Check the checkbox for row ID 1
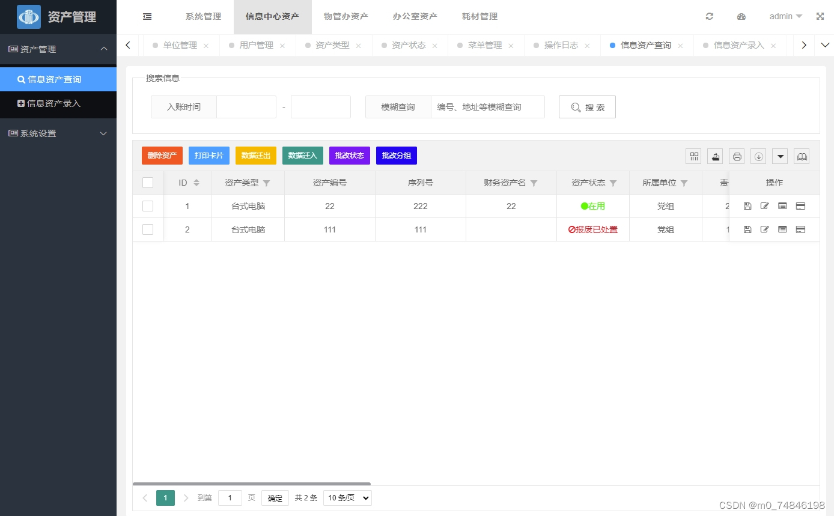Screen dimensions: 834x516 148,206
